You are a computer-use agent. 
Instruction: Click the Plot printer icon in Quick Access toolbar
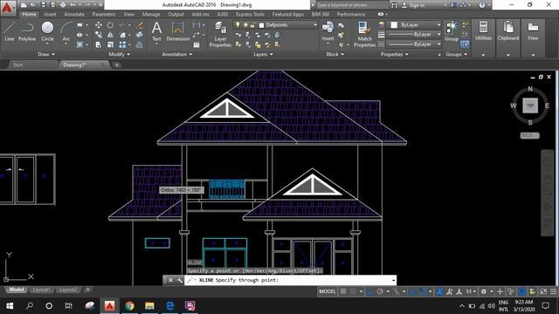pos(63,5)
